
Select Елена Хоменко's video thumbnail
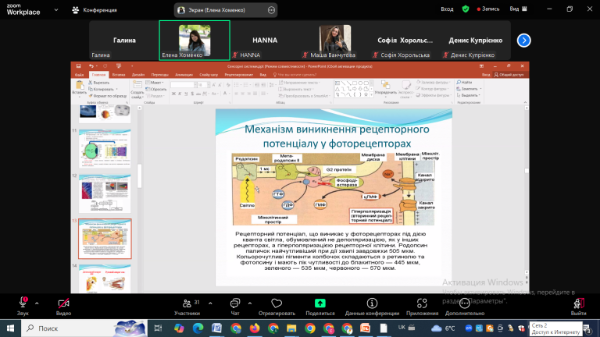coord(195,41)
